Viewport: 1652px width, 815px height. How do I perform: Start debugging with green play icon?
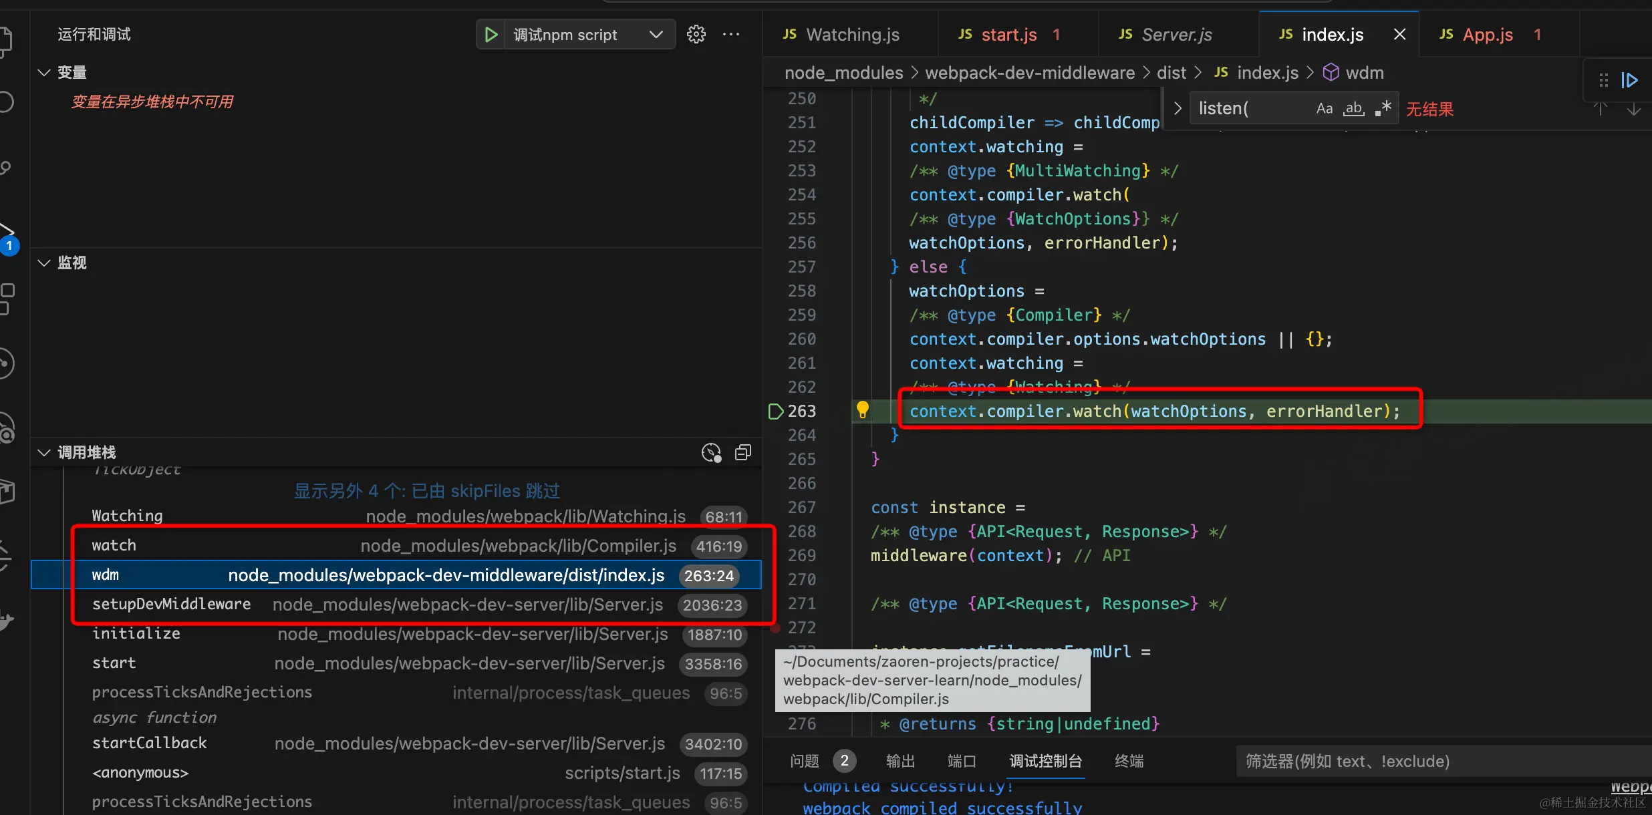491,35
